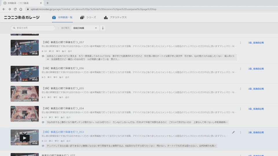Click the comment count of video _054
The width and height of the screenshot is (278, 156).
point(51,117)
